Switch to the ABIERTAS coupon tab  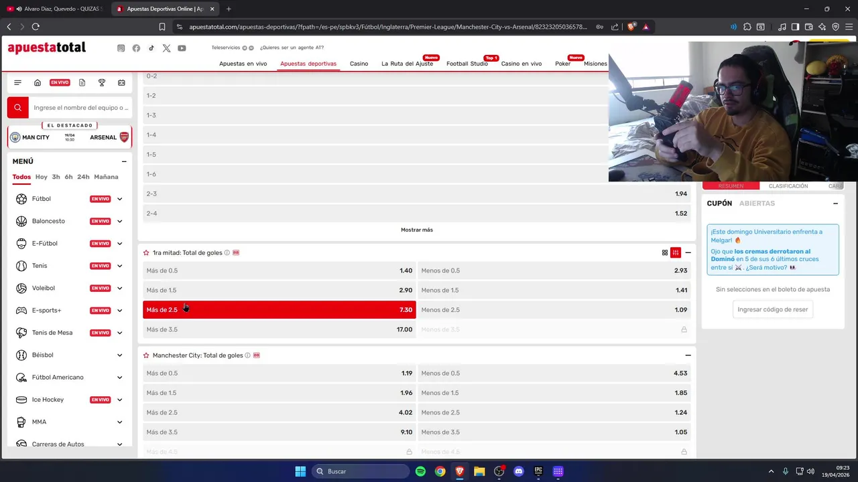(x=757, y=204)
